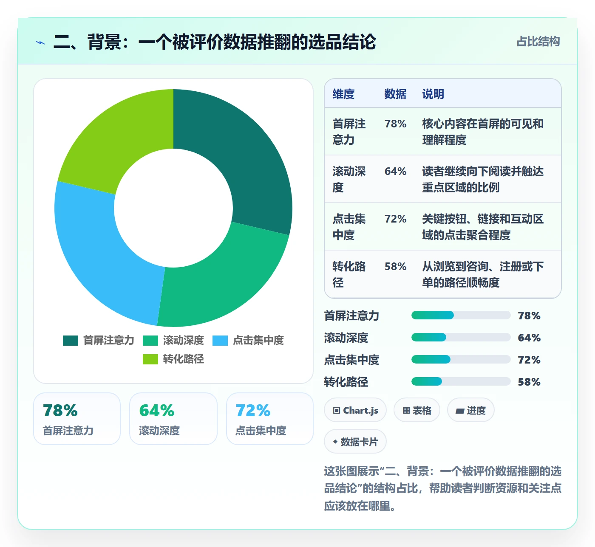Click the 转化路径 58% progress bar
Screen dimensions: 595x547
click(461, 381)
